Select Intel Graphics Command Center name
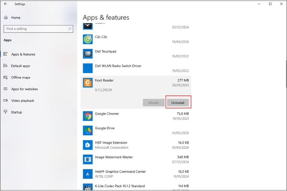Viewport: 287px width, 191px height. coord(120,171)
